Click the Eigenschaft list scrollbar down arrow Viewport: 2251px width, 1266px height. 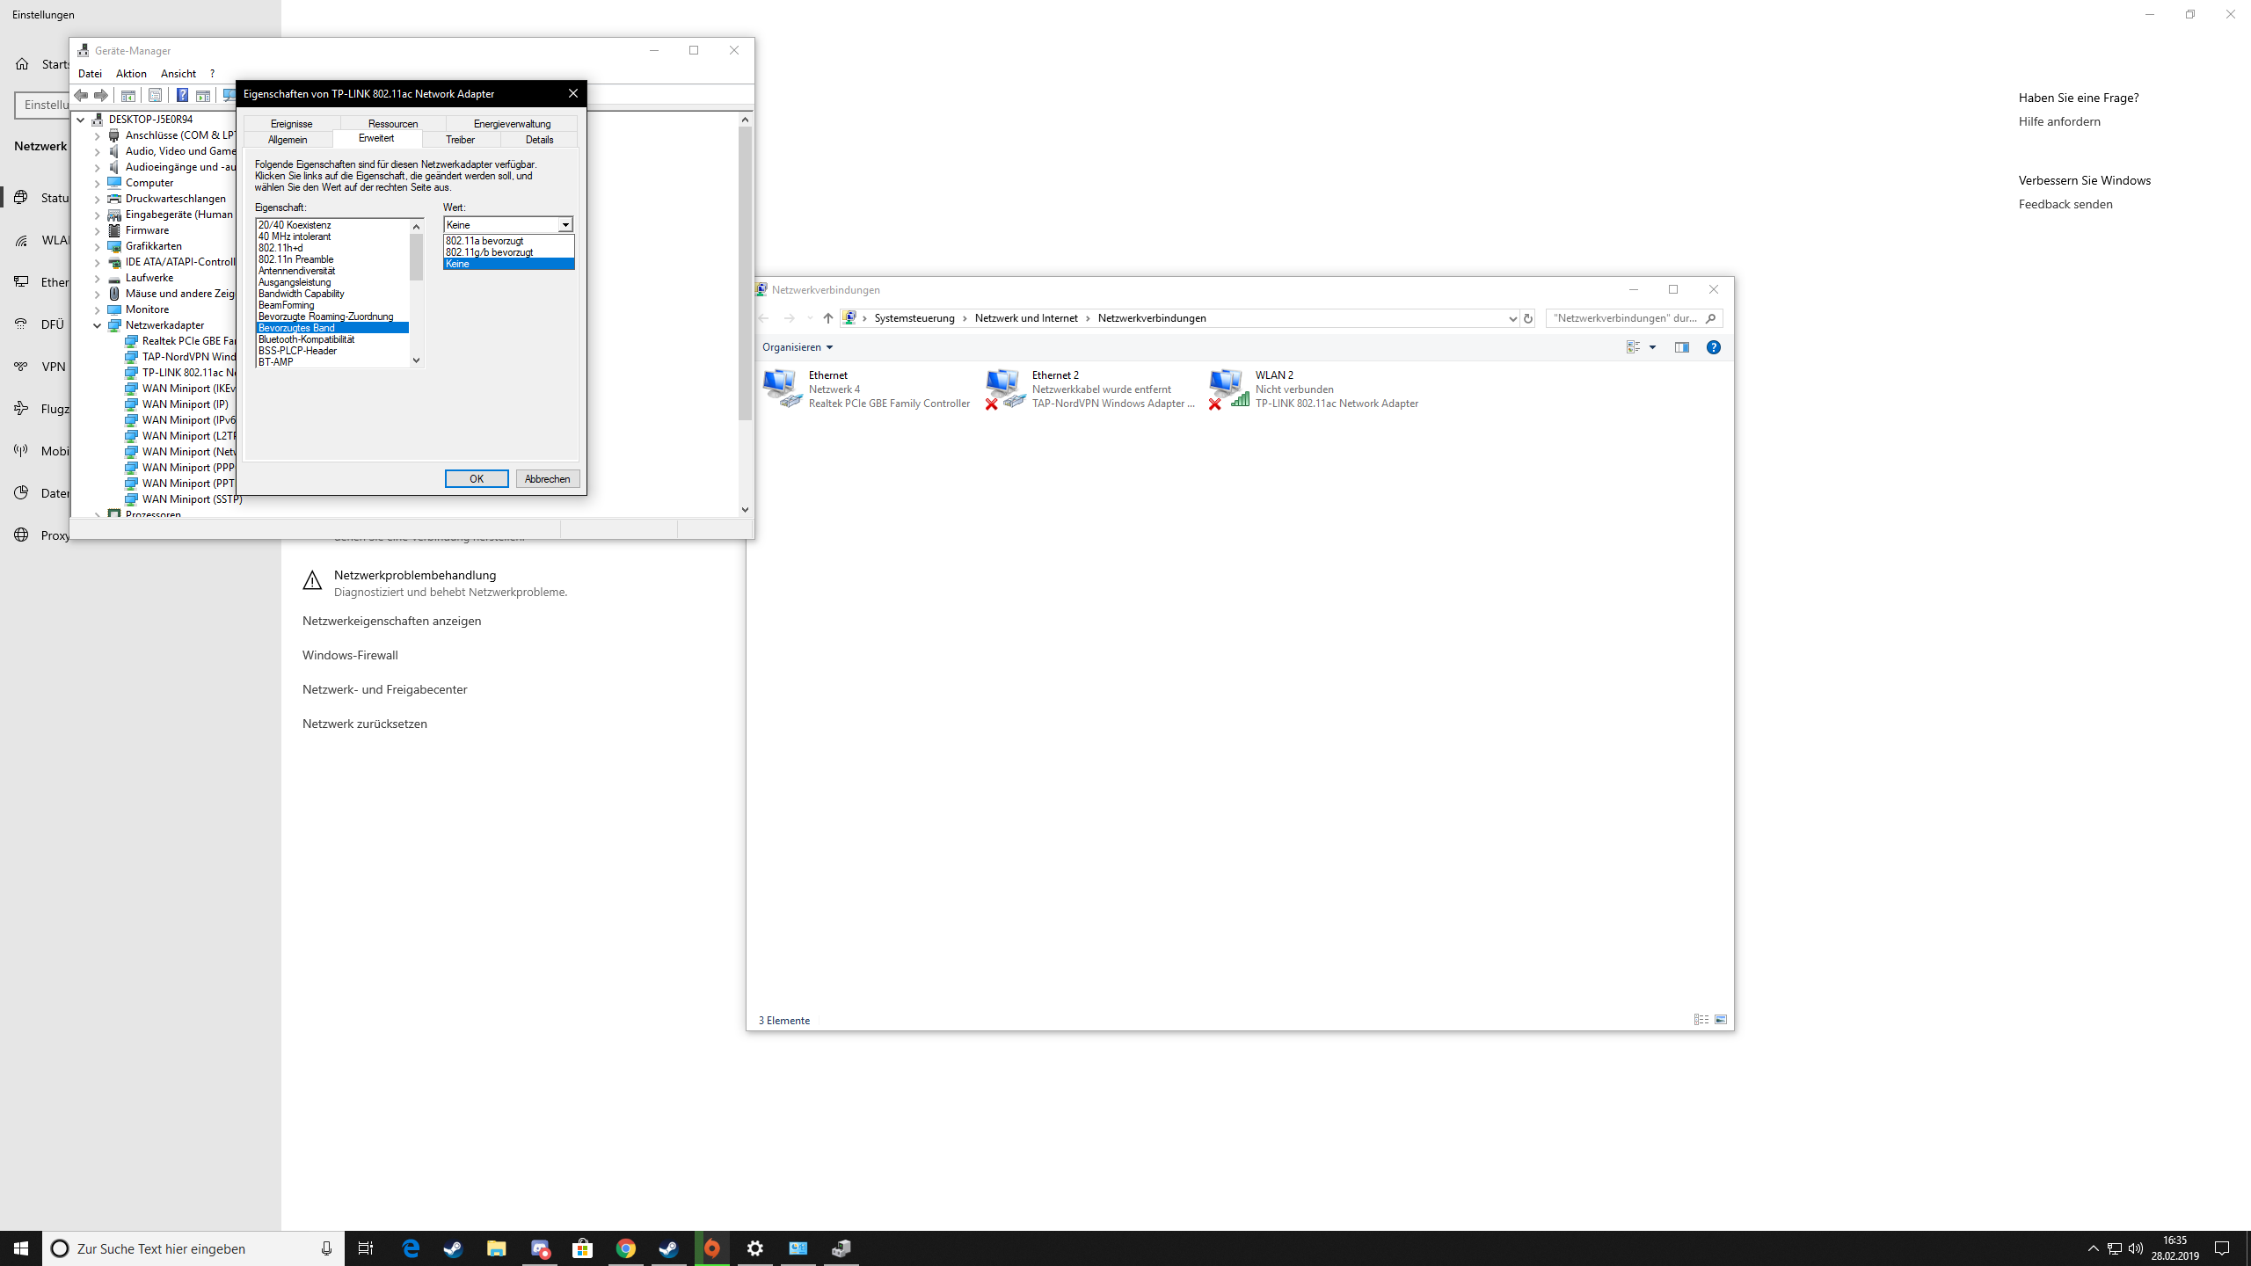click(417, 360)
